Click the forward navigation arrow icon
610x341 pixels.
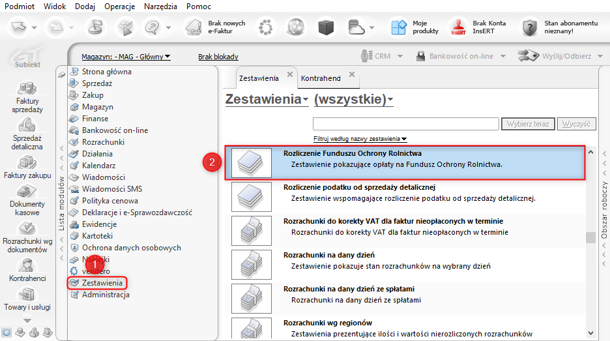[56, 27]
